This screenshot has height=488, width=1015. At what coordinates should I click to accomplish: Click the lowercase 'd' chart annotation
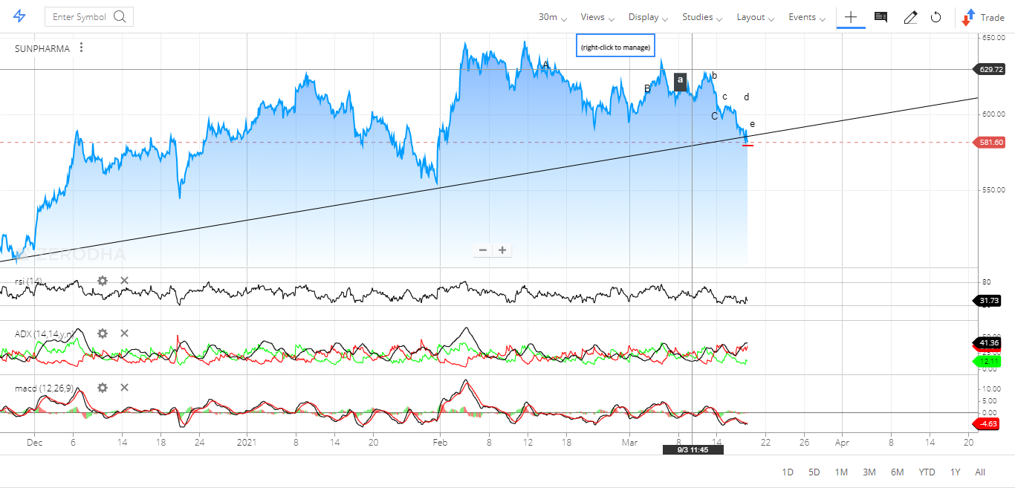(x=747, y=97)
